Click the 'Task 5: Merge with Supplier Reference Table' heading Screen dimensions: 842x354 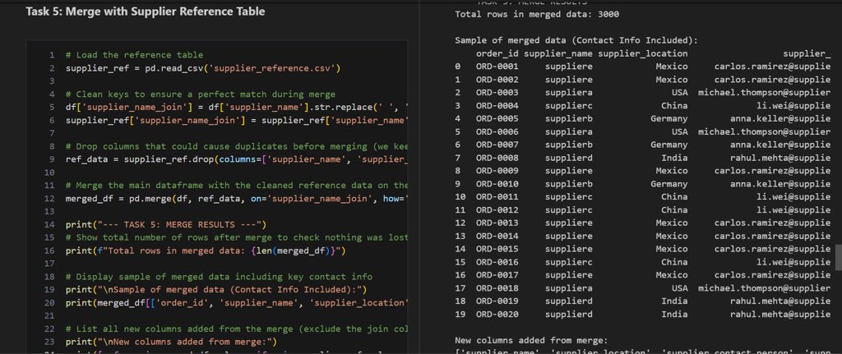pyautogui.click(x=145, y=11)
